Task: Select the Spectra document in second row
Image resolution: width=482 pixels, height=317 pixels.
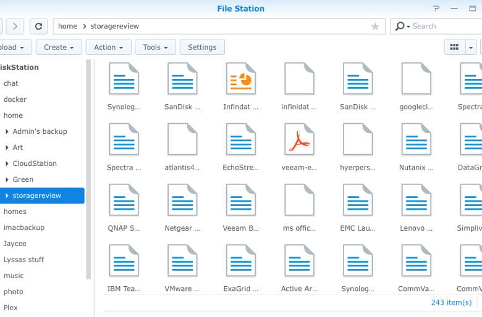Action: click(x=124, y=139)
